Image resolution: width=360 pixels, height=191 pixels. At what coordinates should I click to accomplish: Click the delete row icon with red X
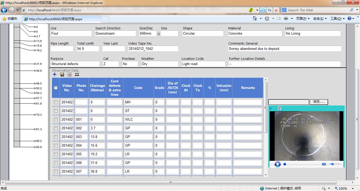click(69, 75)
